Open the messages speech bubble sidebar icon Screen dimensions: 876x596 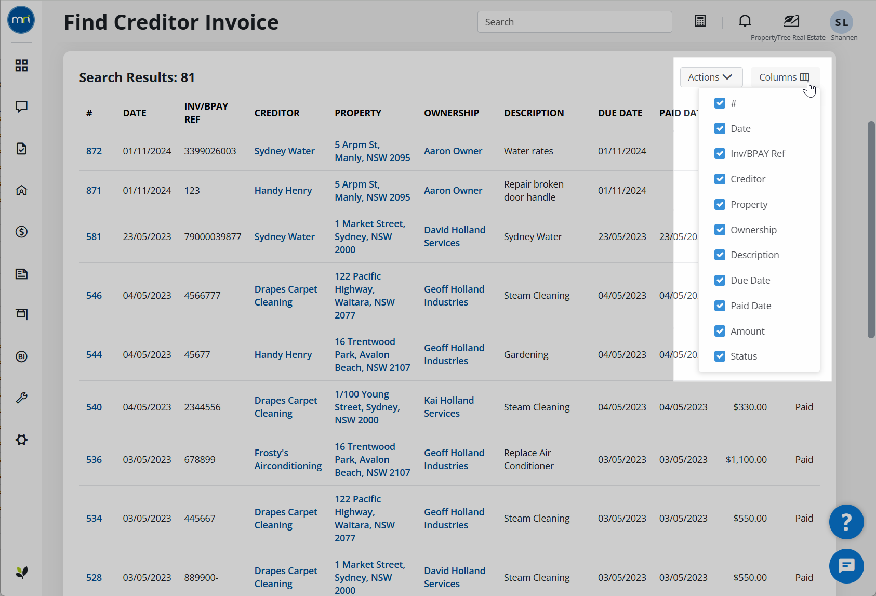point(21,107)
